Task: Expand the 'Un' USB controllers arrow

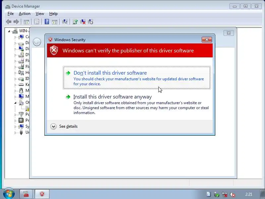Action: (15, 133)
